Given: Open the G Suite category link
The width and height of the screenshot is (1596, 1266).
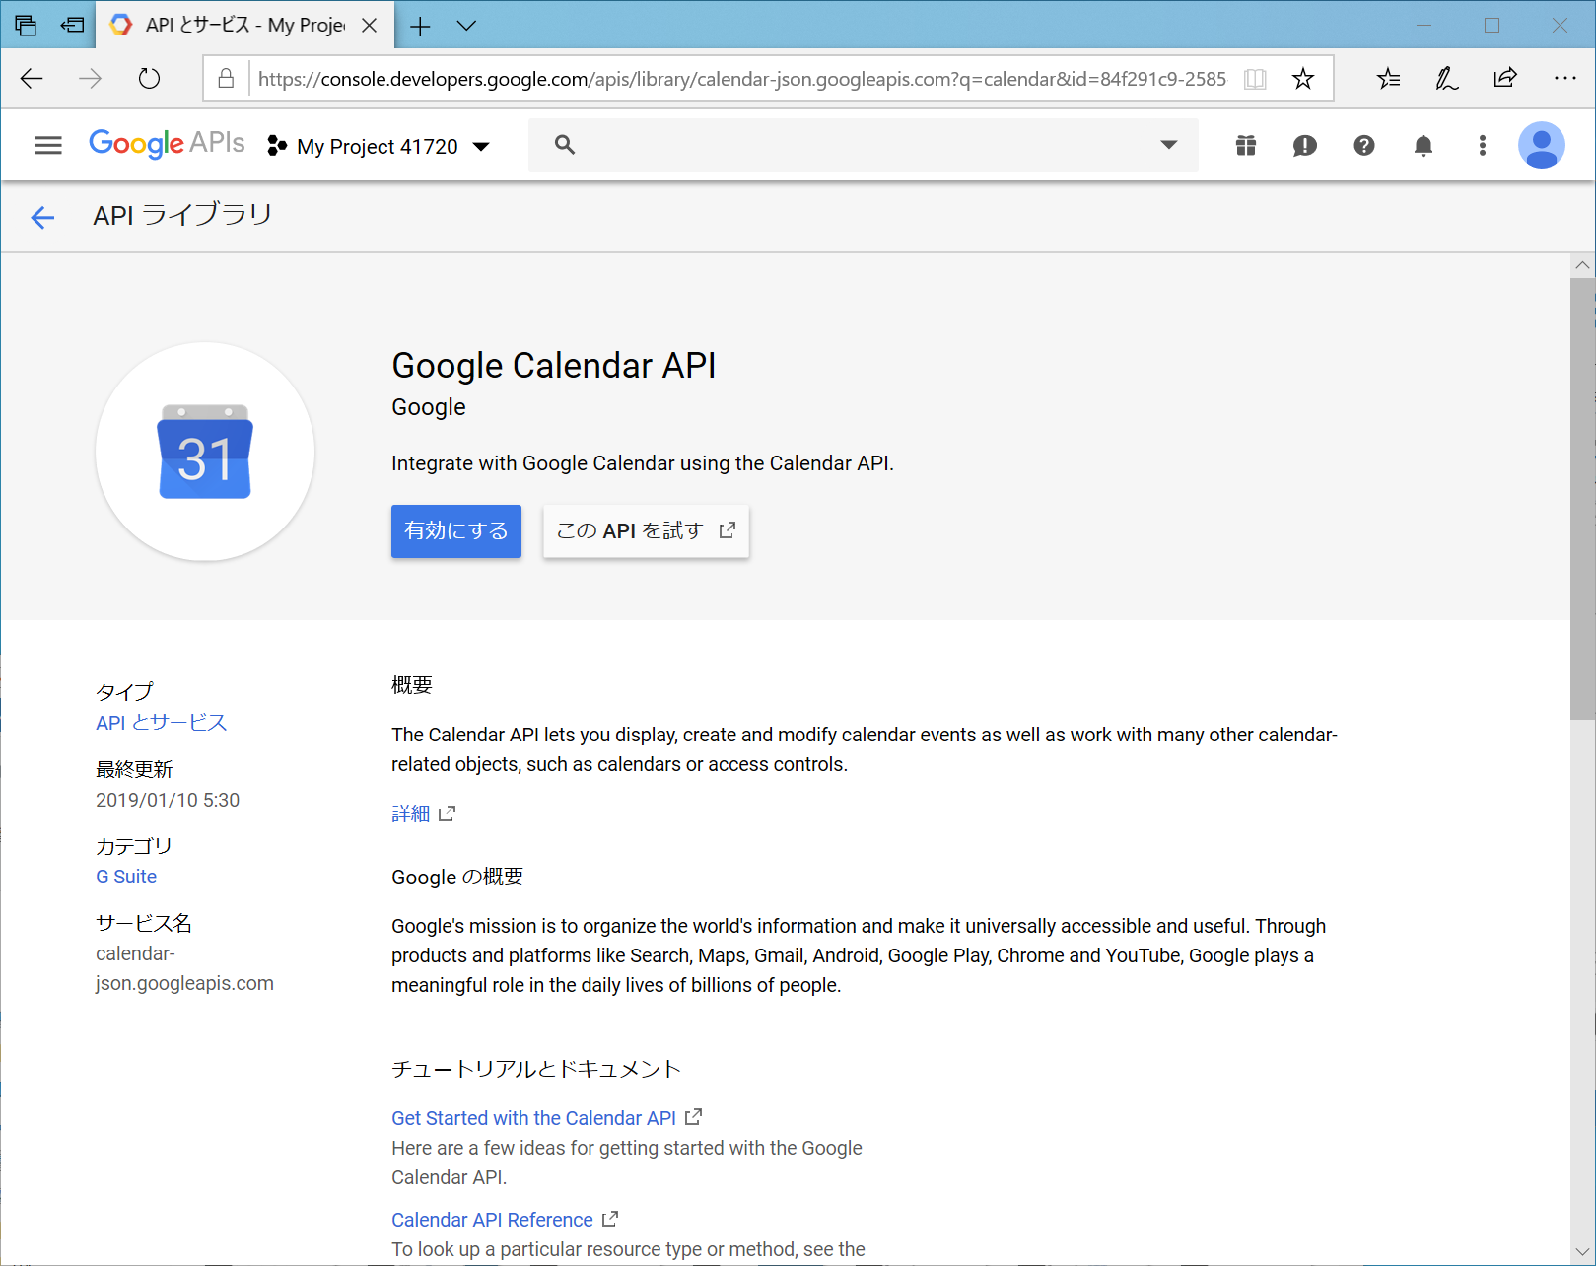Looking at the screenshot, I should (126, 877).
